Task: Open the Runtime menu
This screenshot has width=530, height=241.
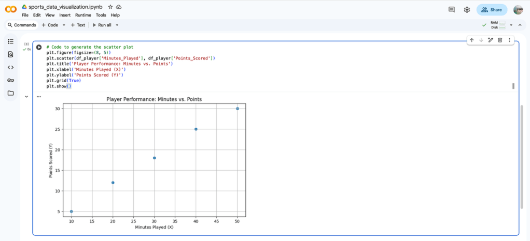Action: (x=83, y=16)
